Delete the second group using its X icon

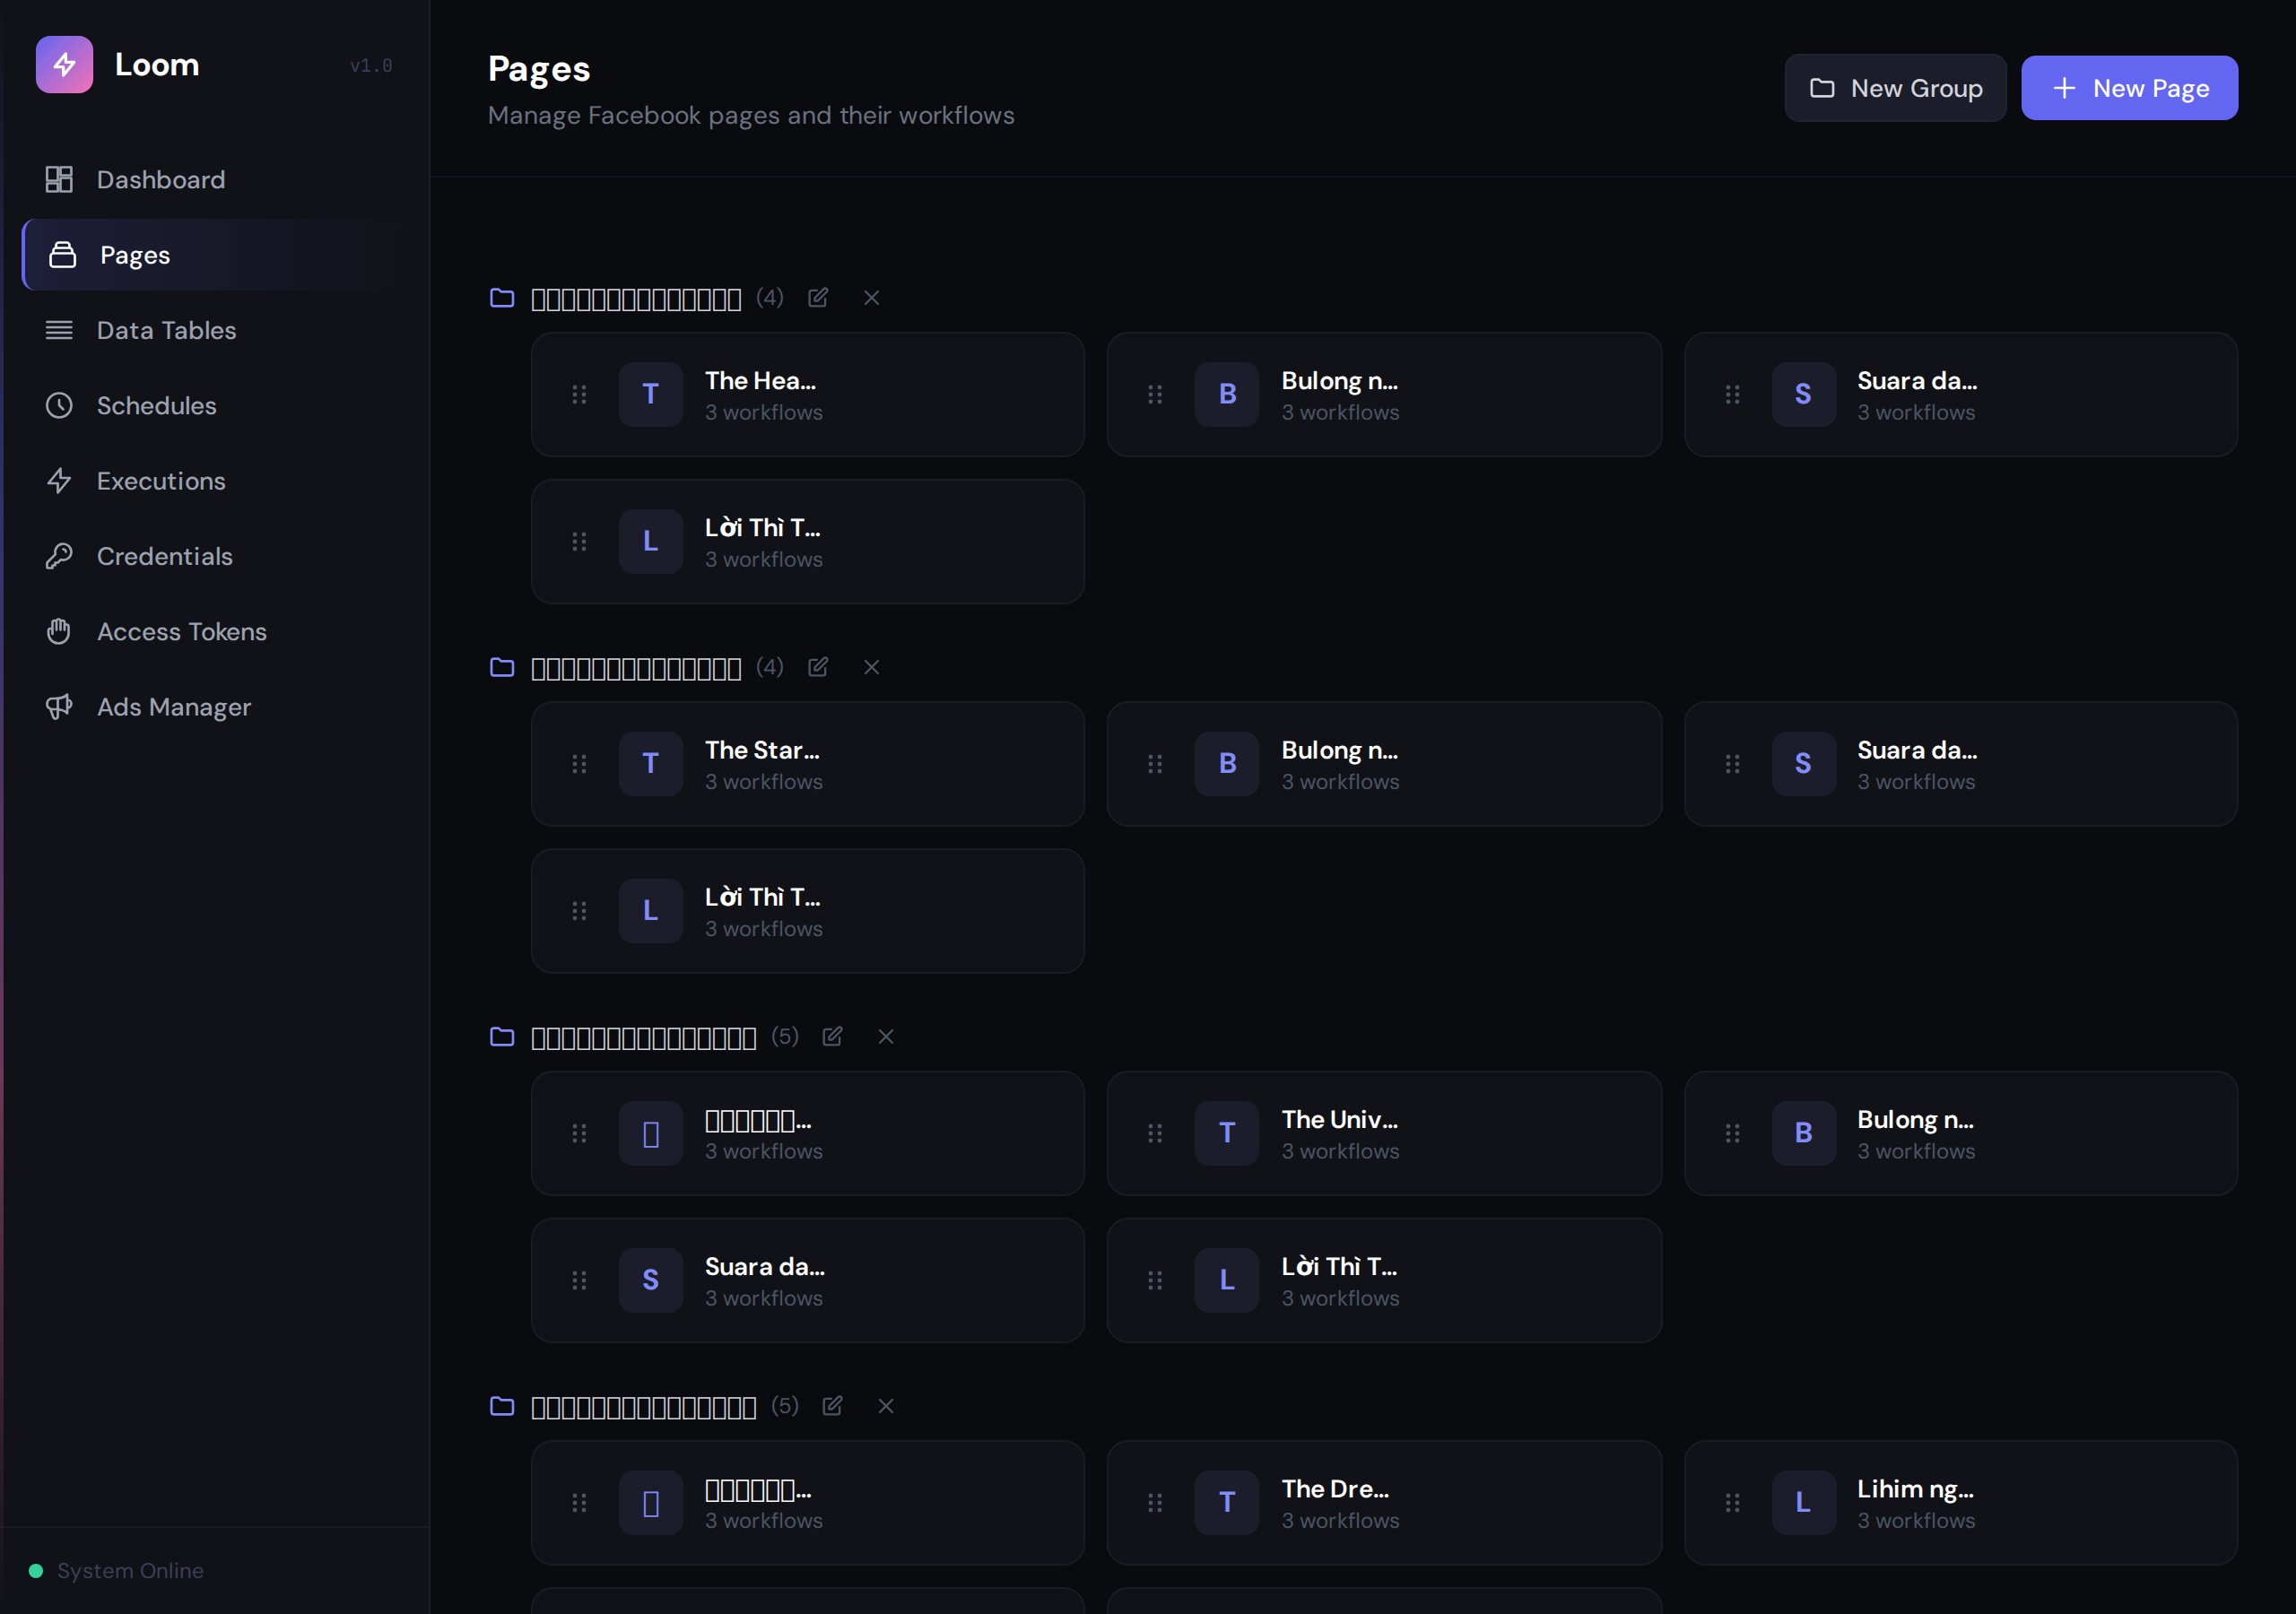tap(871, 667)
